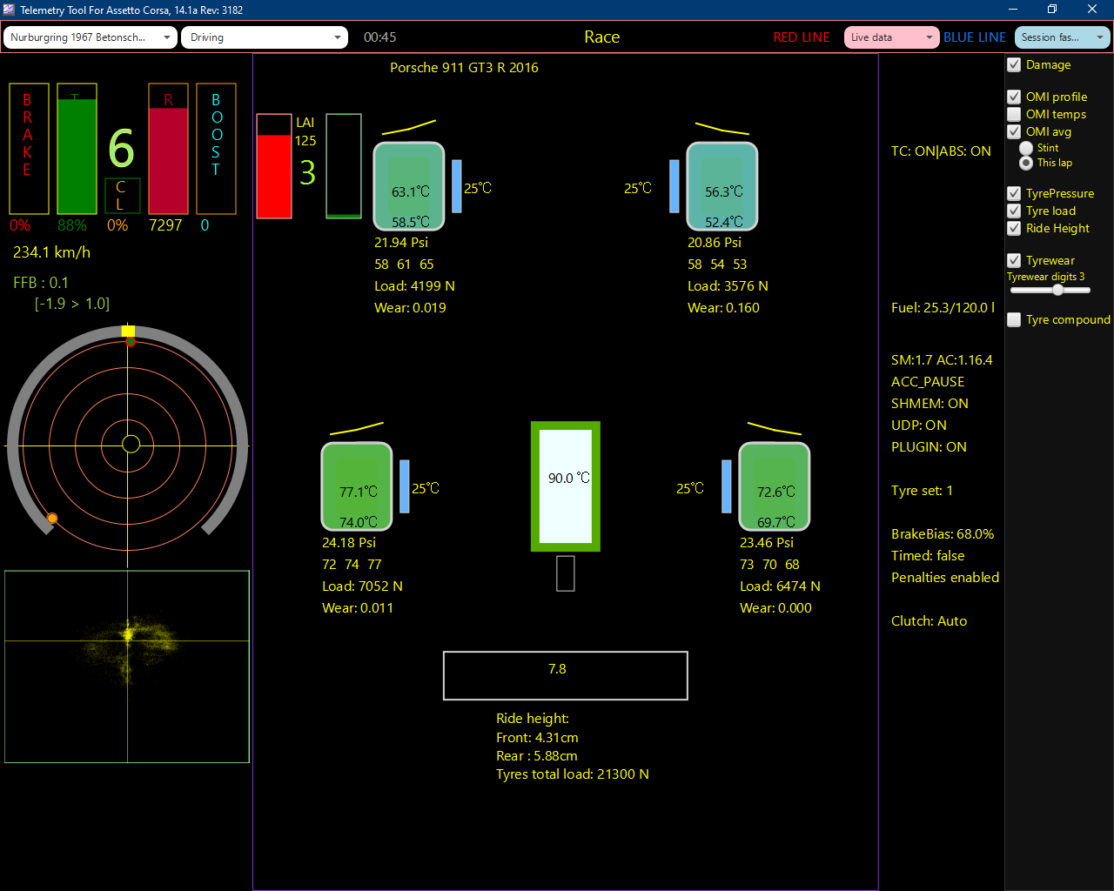
Task: Click the Clutch: Auto text
Action: coord(929,621)
